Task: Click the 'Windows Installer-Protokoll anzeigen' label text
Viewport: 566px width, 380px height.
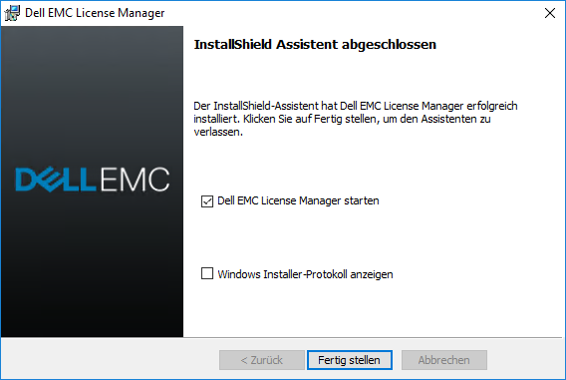Action: tap(305, 274)
